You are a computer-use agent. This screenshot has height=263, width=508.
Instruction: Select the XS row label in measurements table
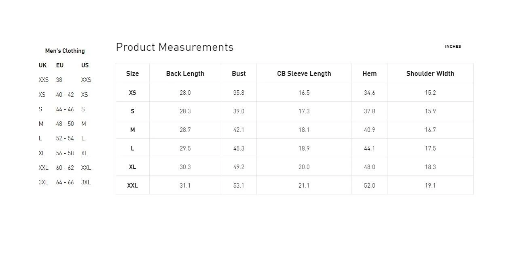click(132, 93)
